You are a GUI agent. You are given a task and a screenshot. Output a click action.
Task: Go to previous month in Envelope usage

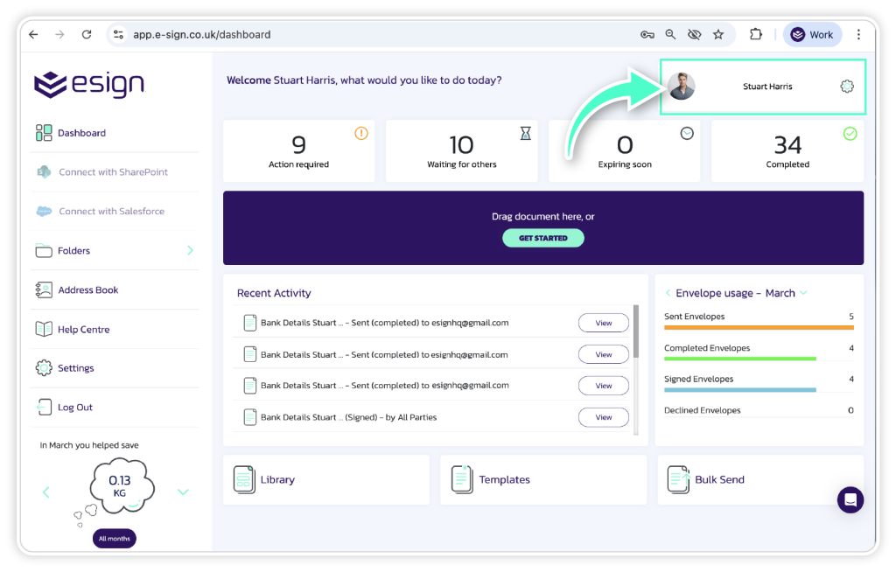[668, 293]
